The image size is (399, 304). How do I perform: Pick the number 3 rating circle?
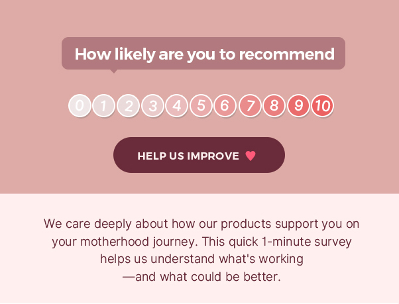coord(152,105)
